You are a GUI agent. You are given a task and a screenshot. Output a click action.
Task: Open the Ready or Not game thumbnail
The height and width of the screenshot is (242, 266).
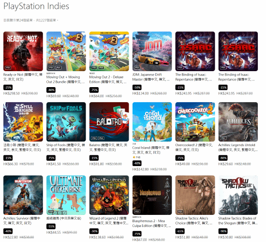click(x=23, y=51)
